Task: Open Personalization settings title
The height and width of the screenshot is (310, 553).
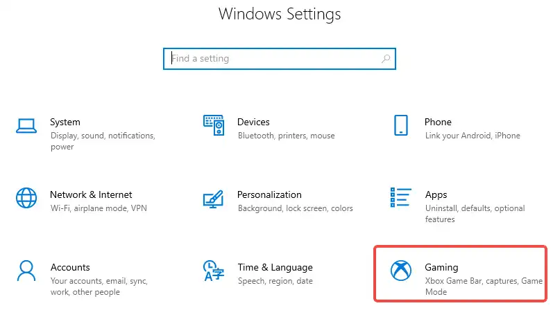Action: pos(269,194)
